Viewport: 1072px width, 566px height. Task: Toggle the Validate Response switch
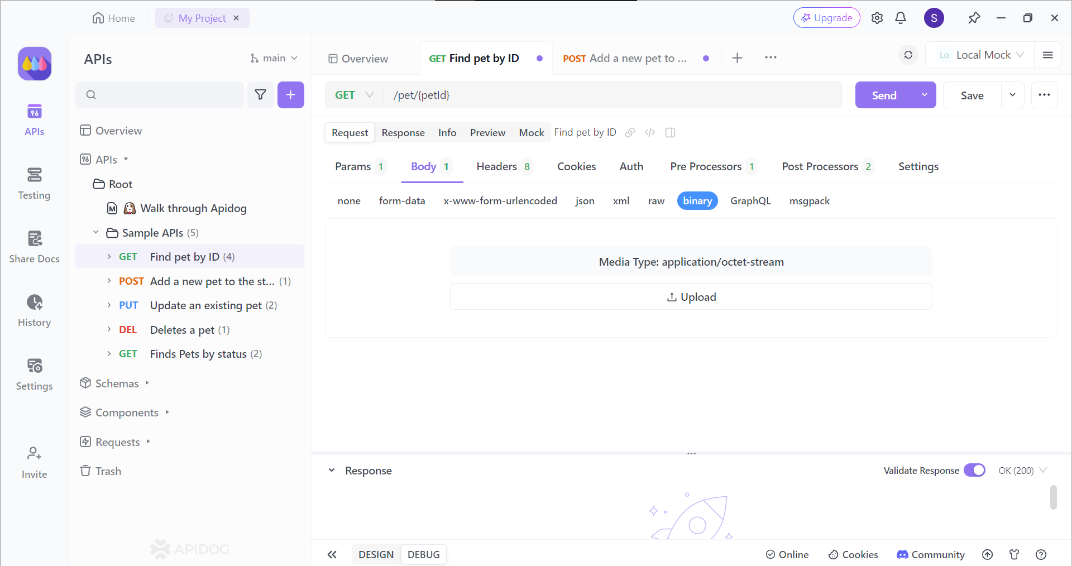975,470
